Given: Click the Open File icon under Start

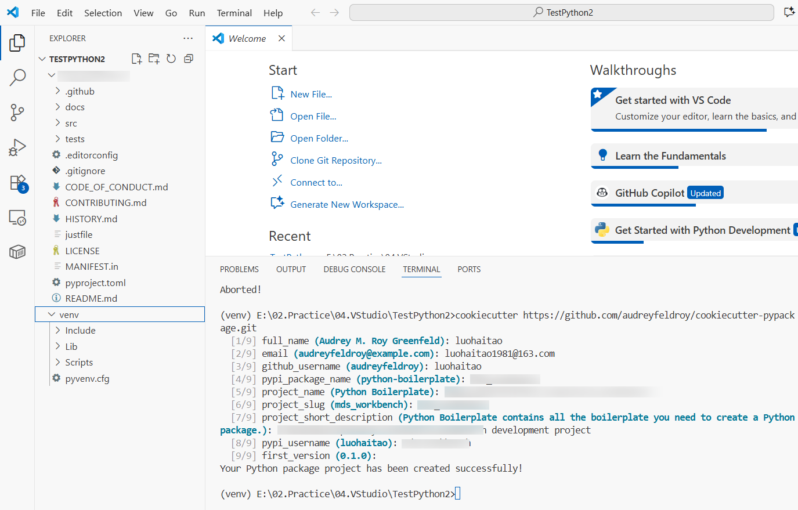Looking at the screenshot, I should pyautogui.click(x=277, y=115).
